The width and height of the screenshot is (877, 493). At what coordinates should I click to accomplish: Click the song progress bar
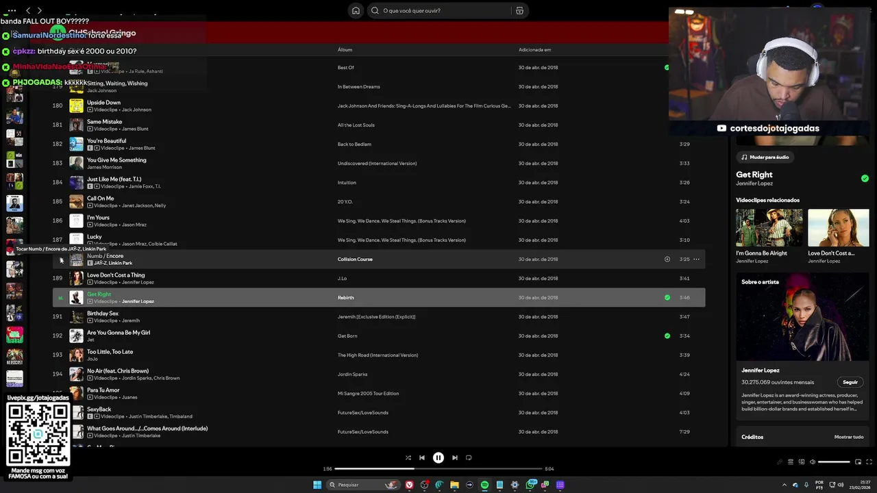pos(438,469)
